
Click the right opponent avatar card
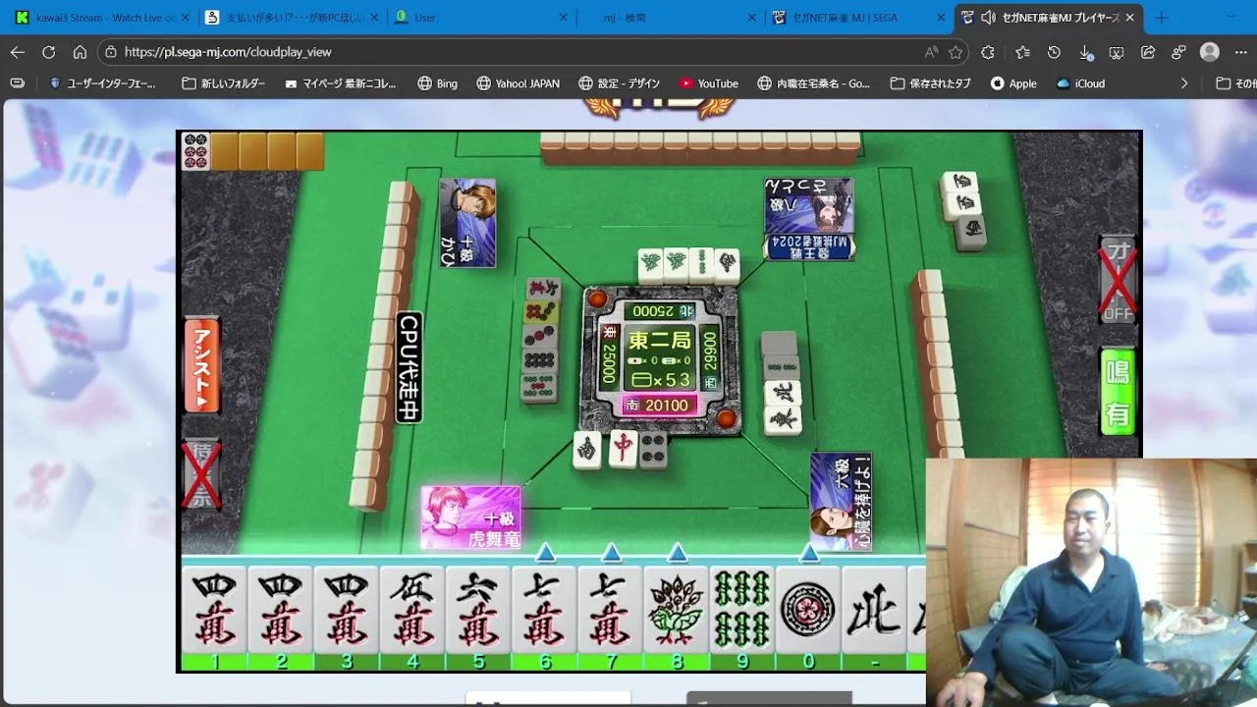pyautogui.click(x=841, y=501)
